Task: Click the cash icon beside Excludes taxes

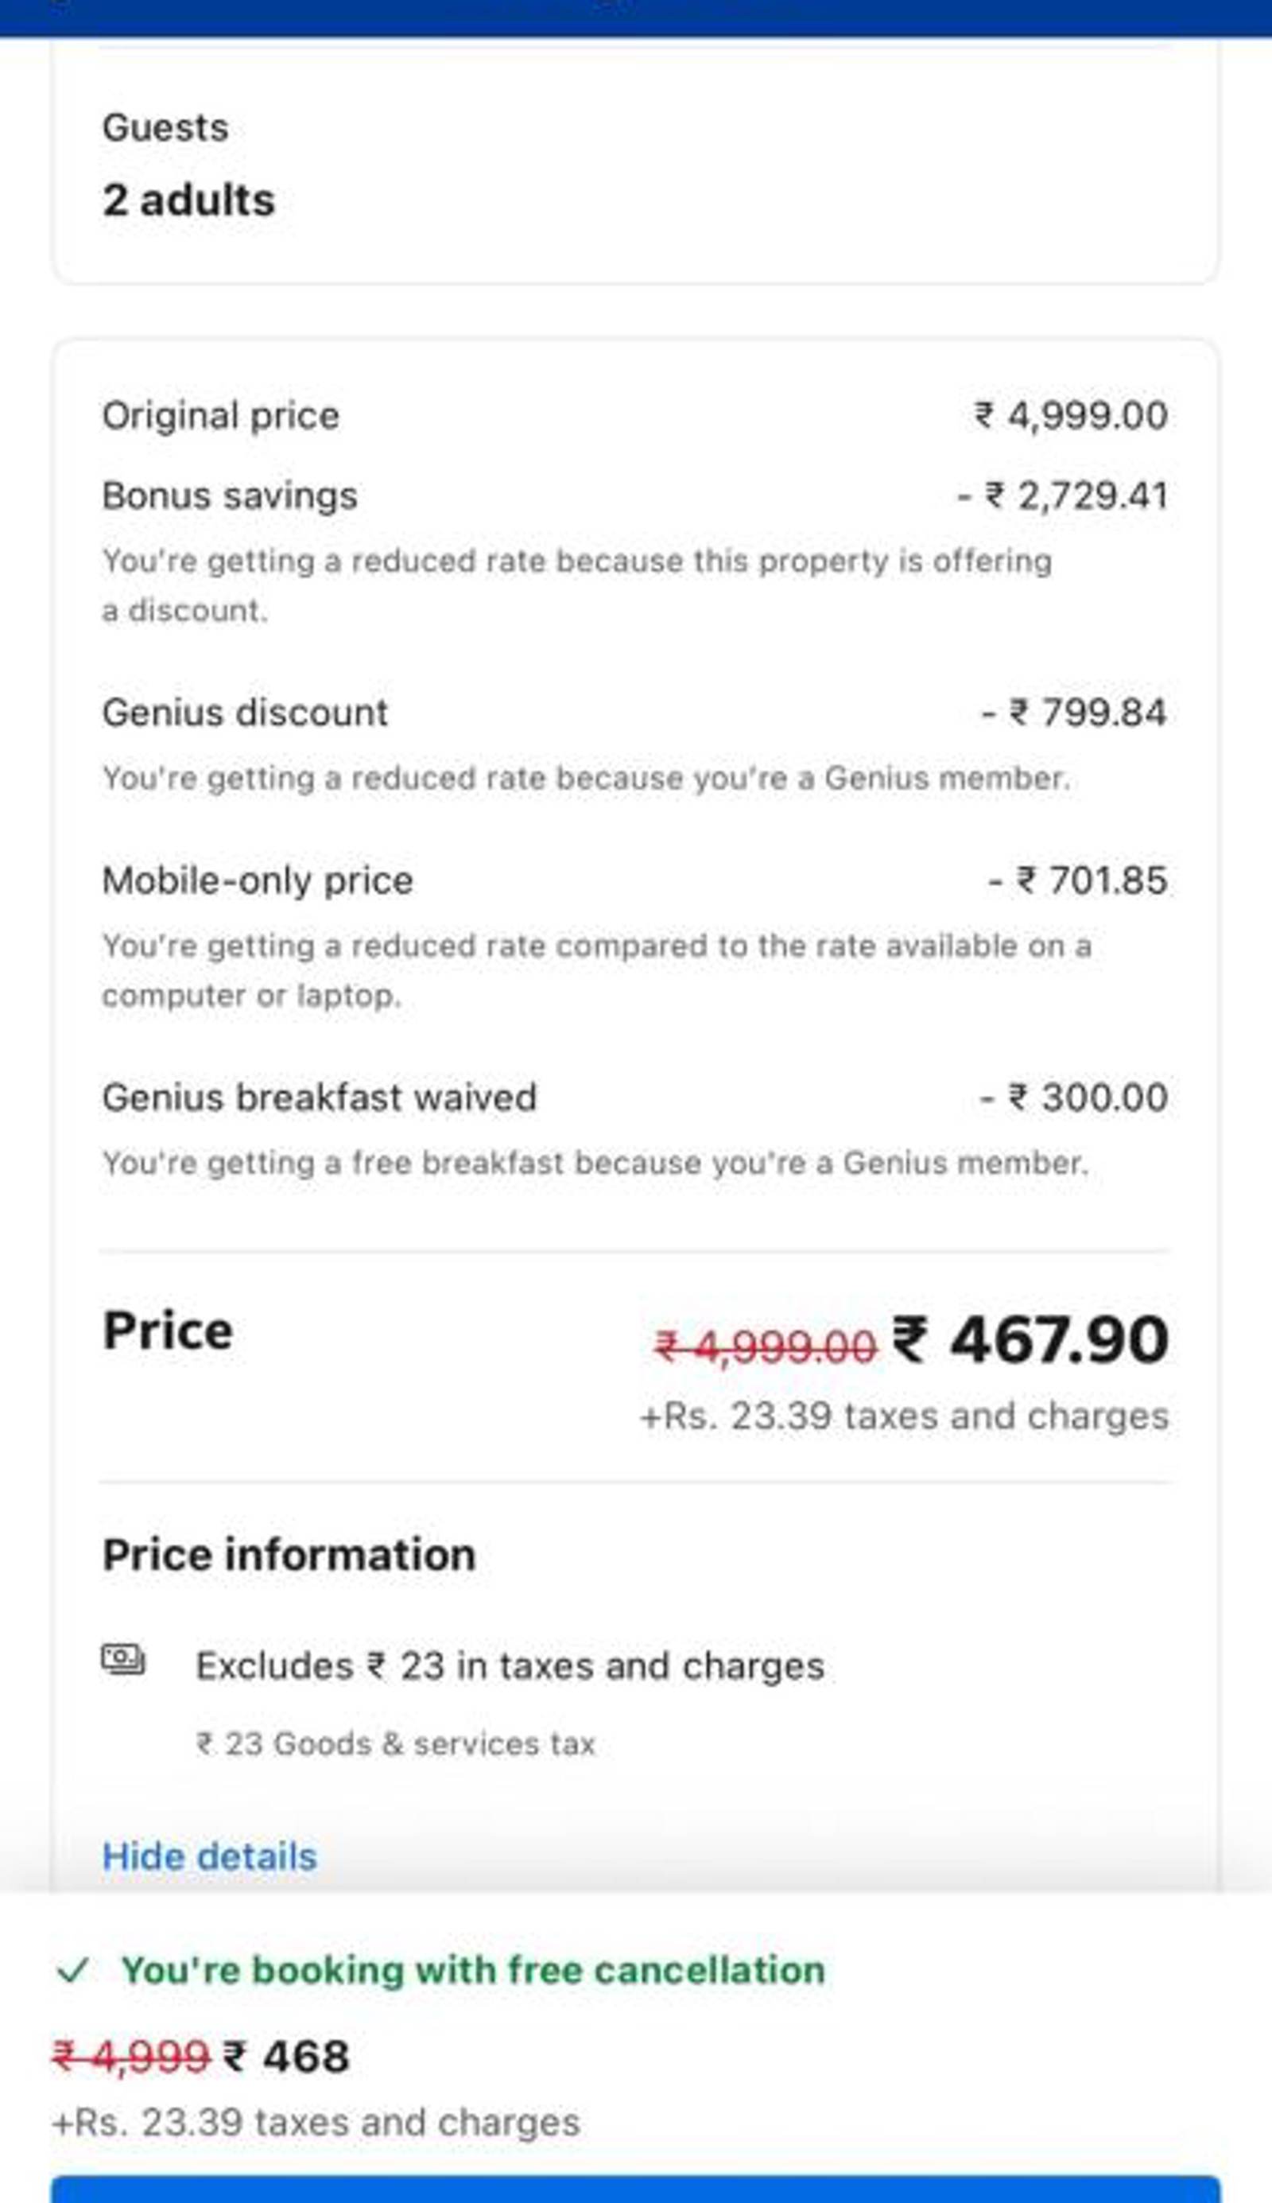Action: 123,1657
